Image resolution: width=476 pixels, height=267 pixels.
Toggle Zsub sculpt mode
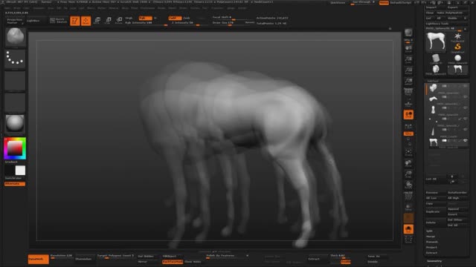[x=187, y=18]
